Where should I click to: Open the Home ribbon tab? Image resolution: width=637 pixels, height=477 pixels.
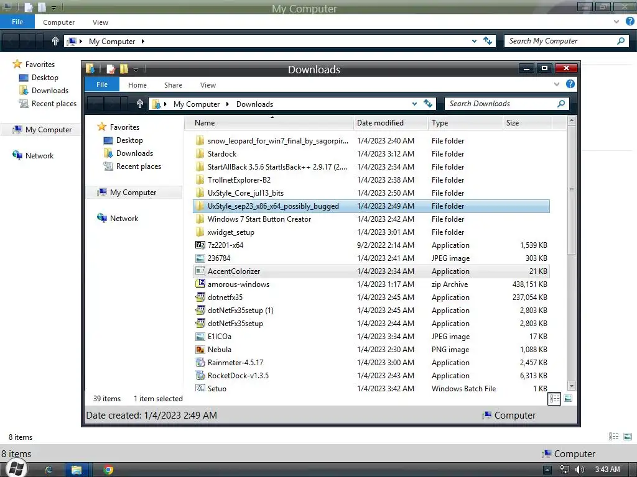tap(137, 85)
